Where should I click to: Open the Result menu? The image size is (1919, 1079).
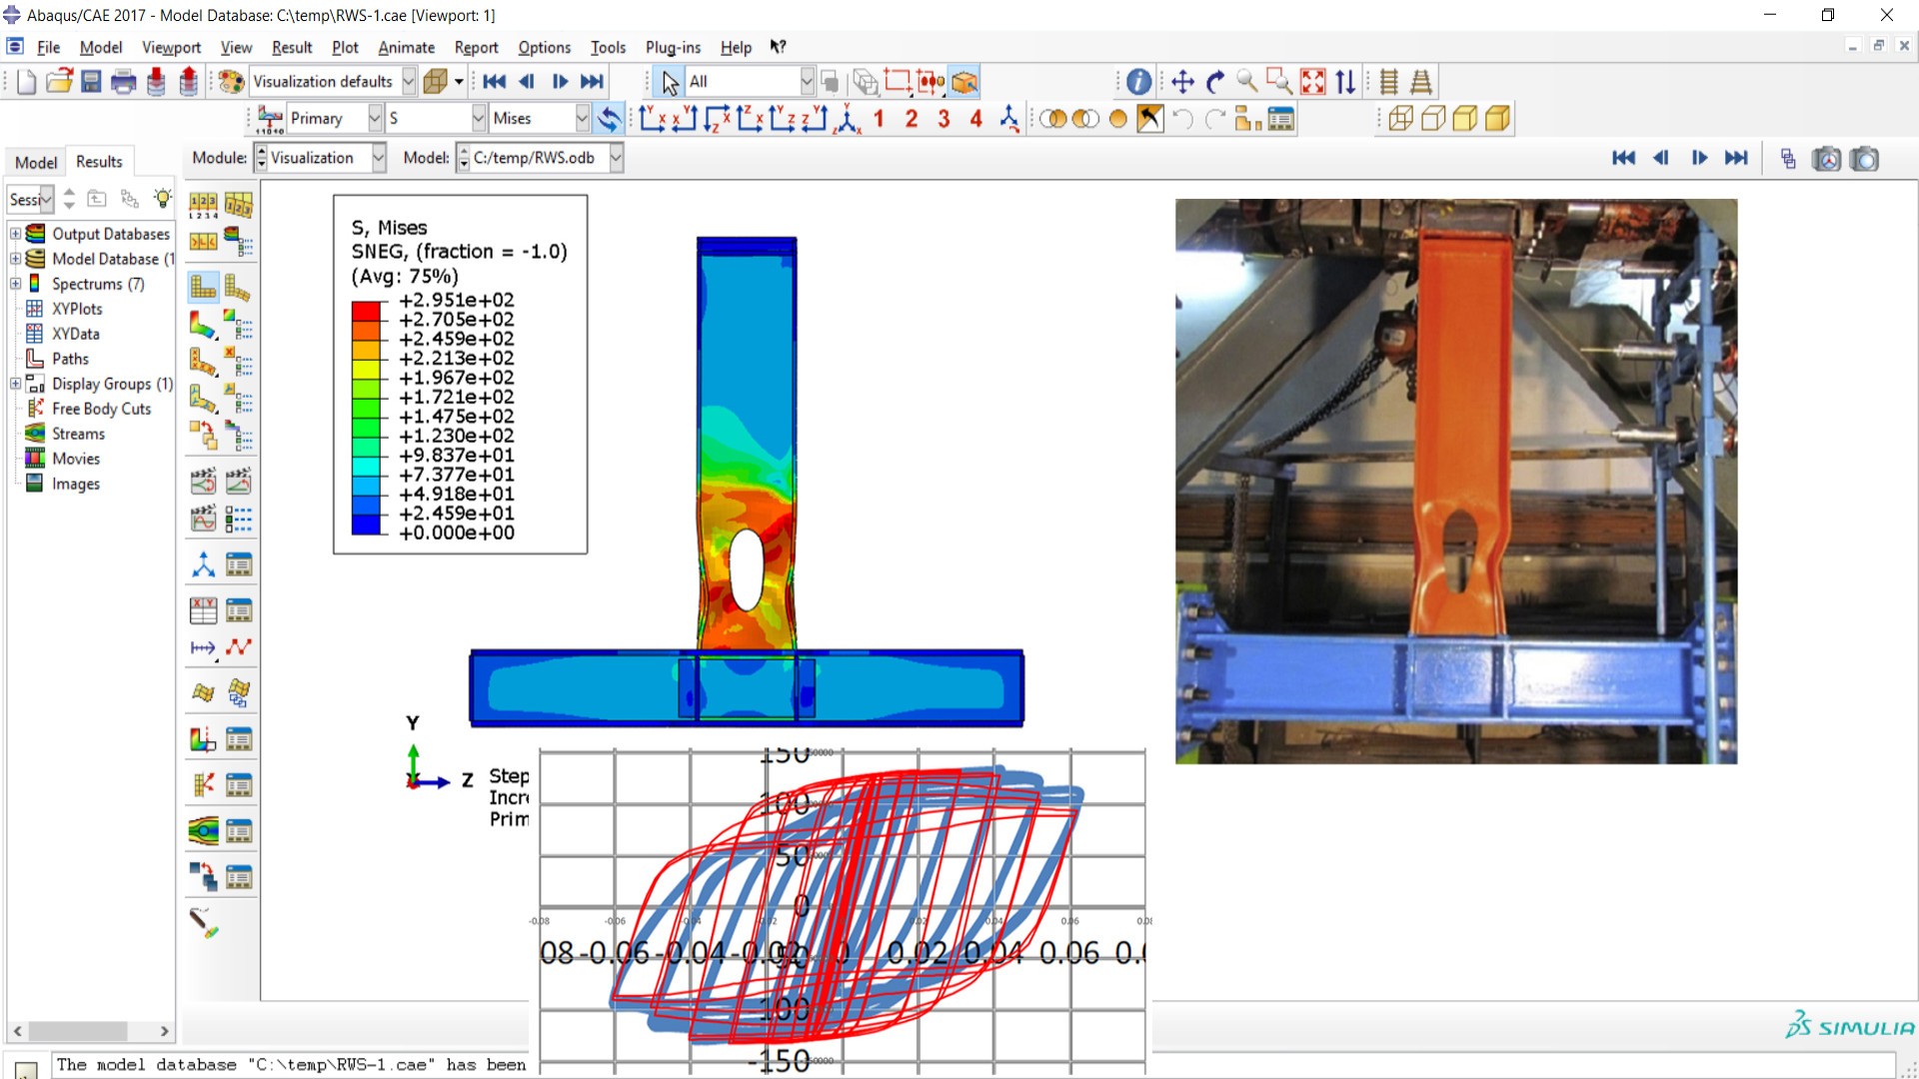pos(292,47)
